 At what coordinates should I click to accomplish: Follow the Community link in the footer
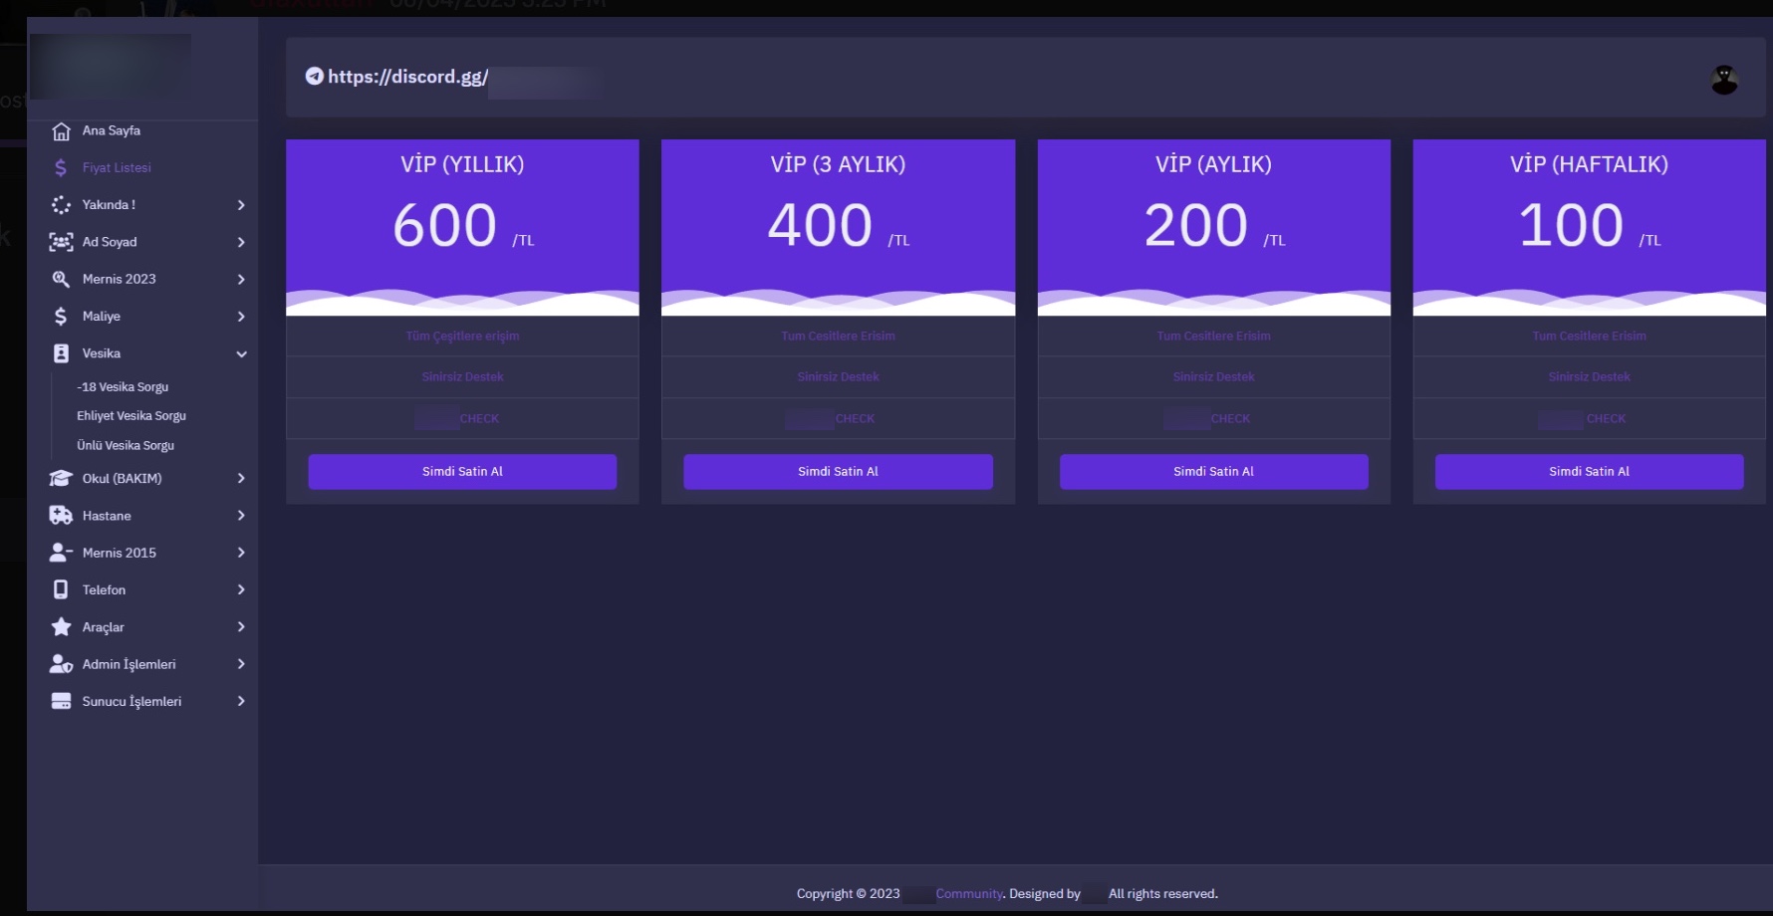point(968,894)
